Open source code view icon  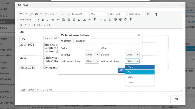point(100,20)
